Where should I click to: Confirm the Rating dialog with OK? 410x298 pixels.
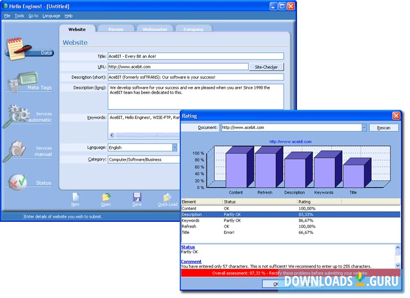tap(275, 284)
